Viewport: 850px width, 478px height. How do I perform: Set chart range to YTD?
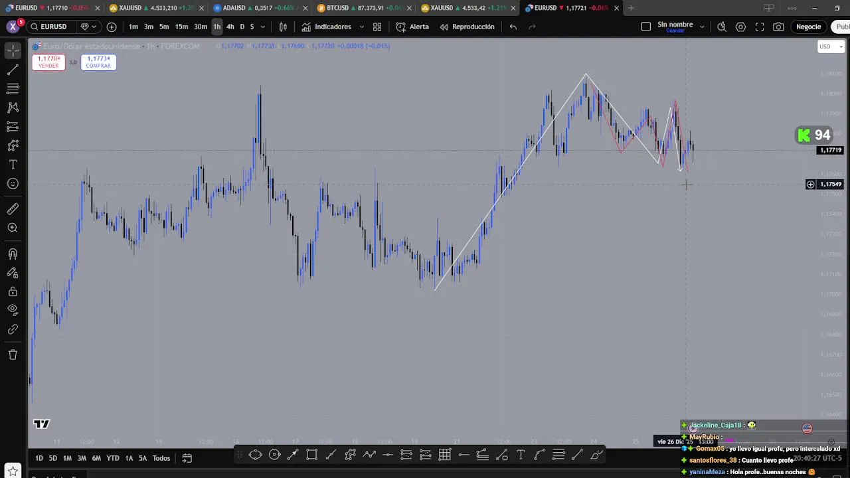click(x=113, y=458)
